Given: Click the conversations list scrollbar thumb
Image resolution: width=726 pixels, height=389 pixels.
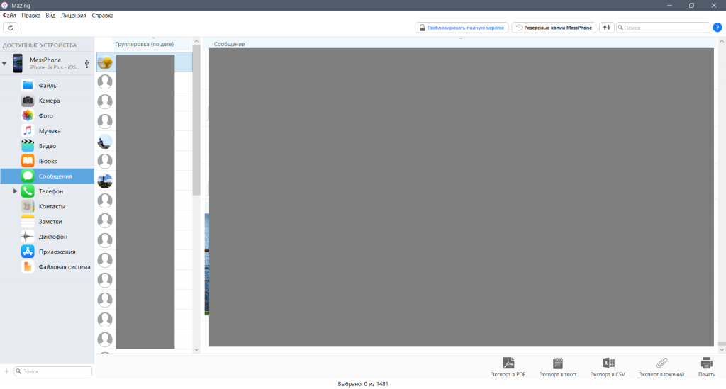Looking at the screenshot, I should click(196, 120).
